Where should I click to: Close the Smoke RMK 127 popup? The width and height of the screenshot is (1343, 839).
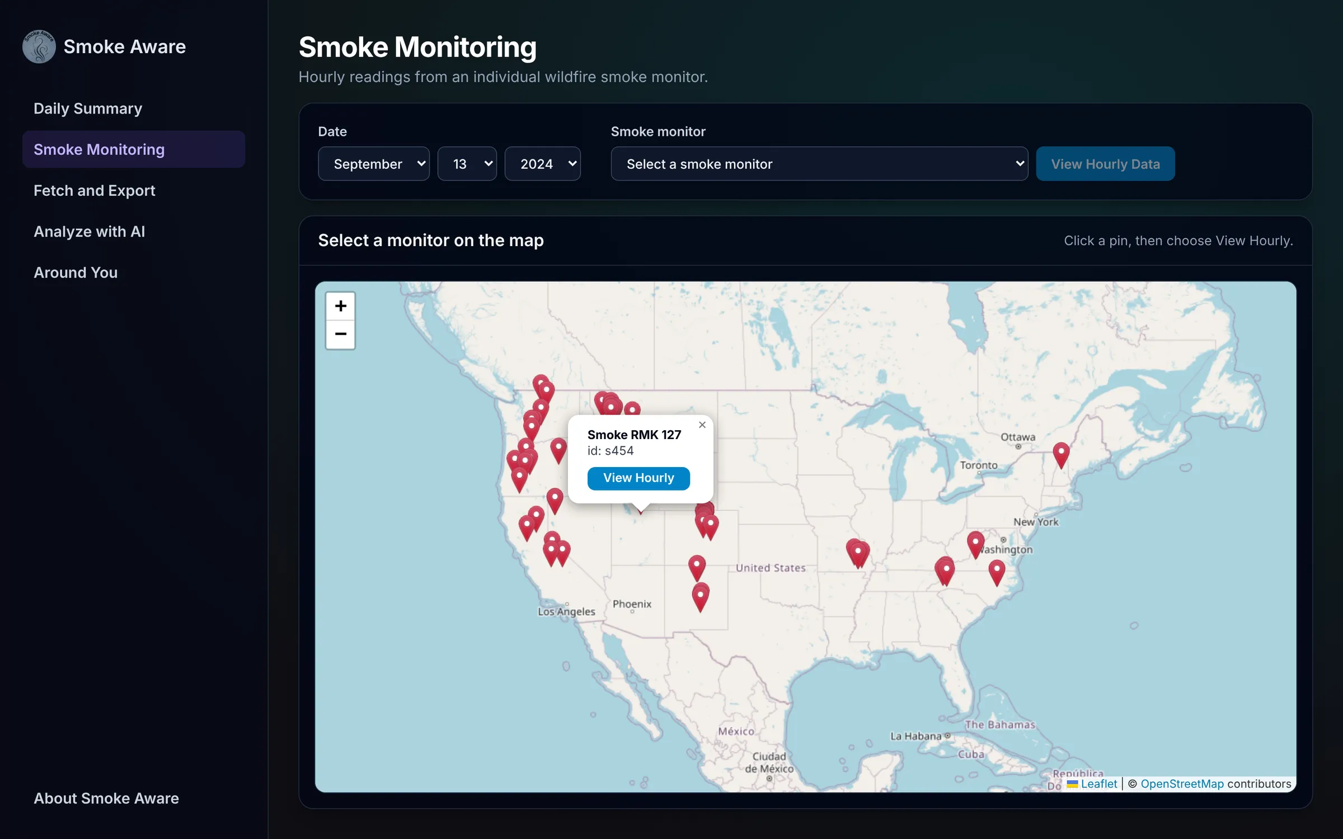point(702,425)
